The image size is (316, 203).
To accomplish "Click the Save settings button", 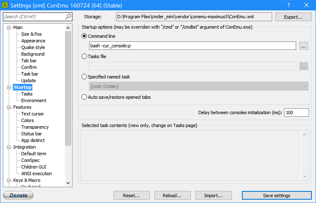I will 276,196.
